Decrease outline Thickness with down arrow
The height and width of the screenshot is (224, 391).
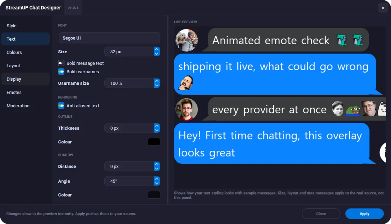tap(156, 130)
